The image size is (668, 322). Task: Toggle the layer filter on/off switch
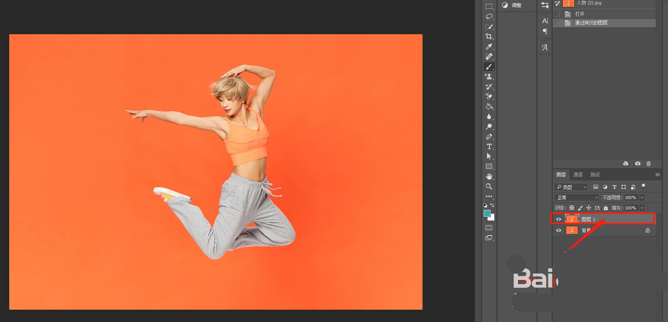pyautogui.click(x=643, y=187)
